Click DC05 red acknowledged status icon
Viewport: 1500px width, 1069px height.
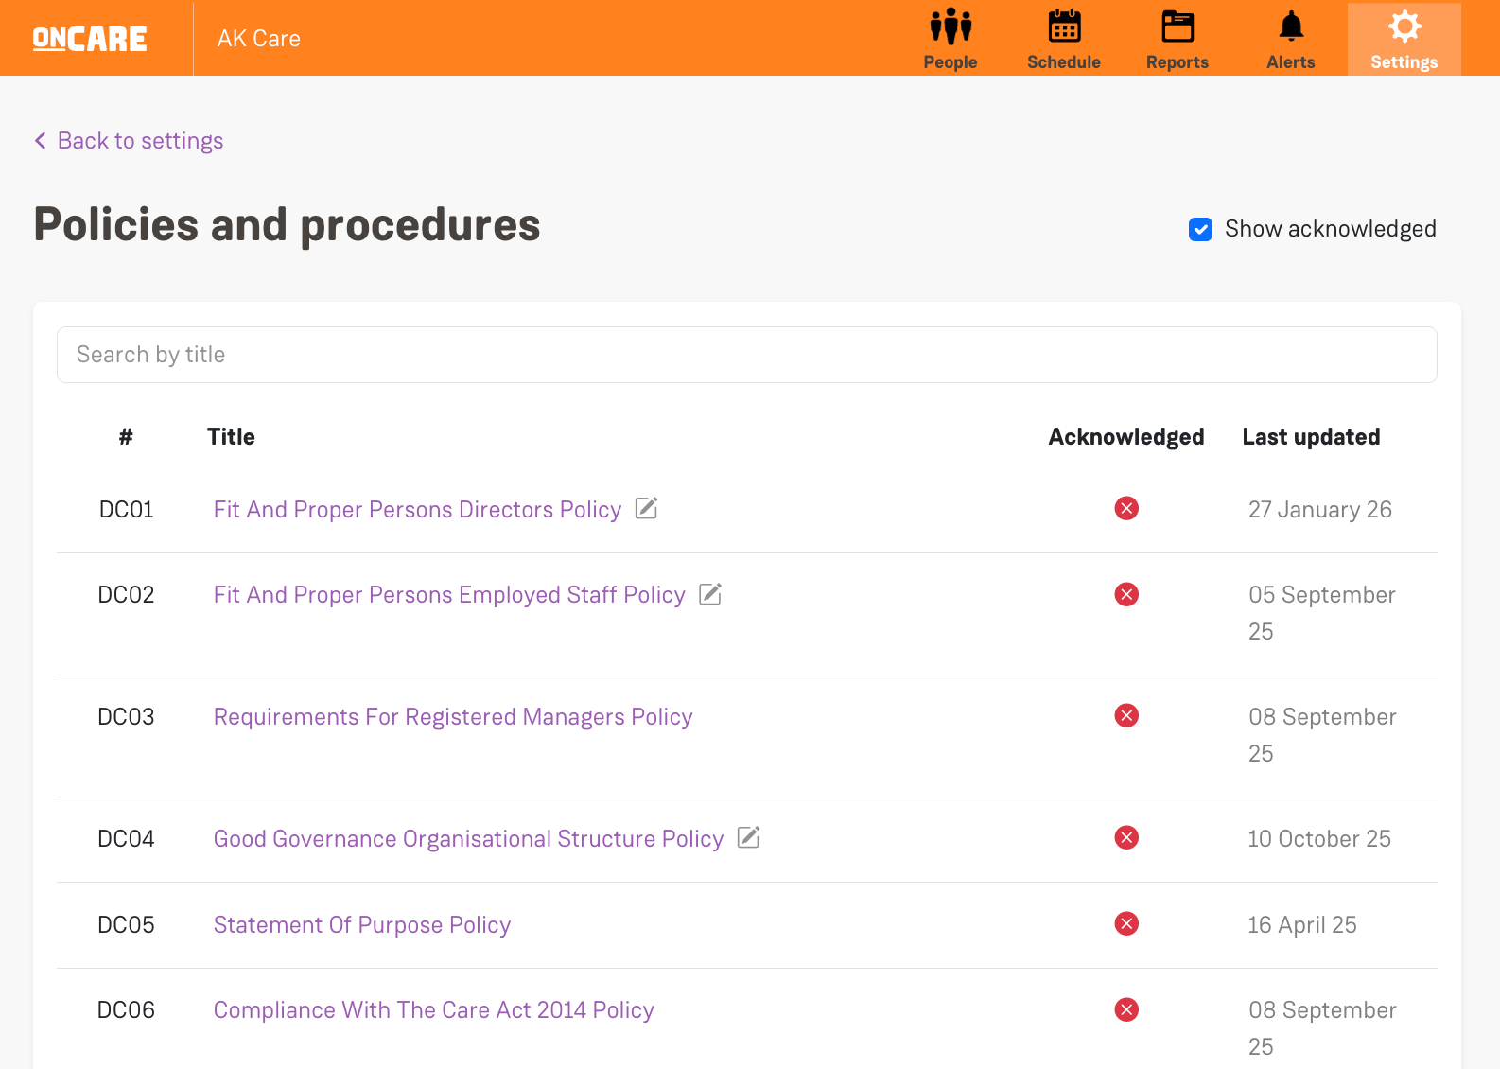pos(1125,924)
